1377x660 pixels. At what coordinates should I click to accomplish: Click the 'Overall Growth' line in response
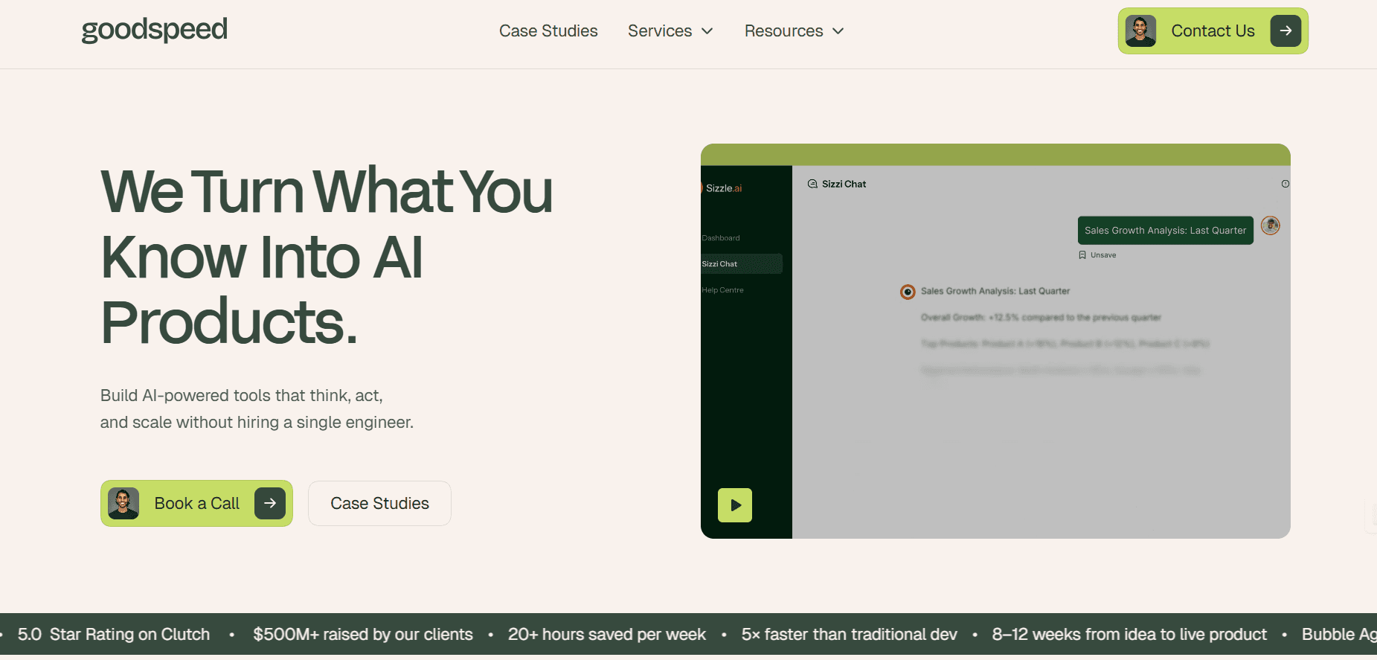coord(1041,318)
